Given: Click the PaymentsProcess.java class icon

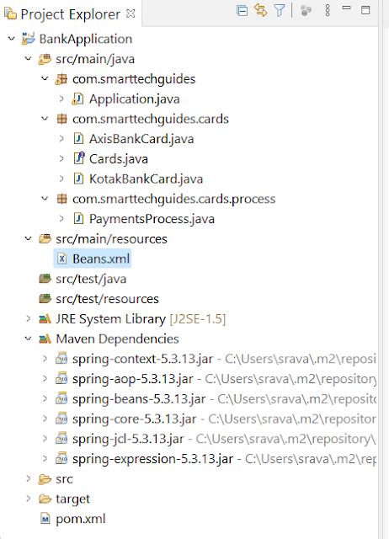Looking at the screenshot, I should 78,219.
